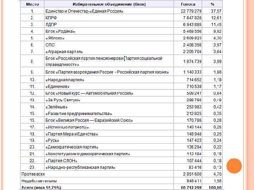The image size is (254, 190).
Task: Click the percentage '3,09'
Action: (x=217, y=62)
